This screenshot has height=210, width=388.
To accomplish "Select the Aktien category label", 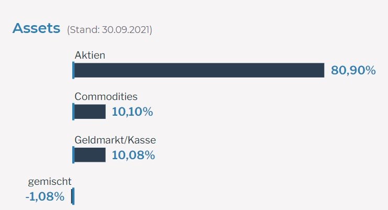I will (x=90, y=54).
